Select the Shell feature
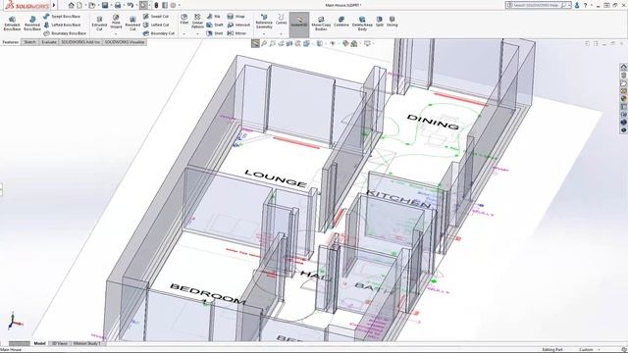Screen dimensions: 628x353 tap(215, 33)
